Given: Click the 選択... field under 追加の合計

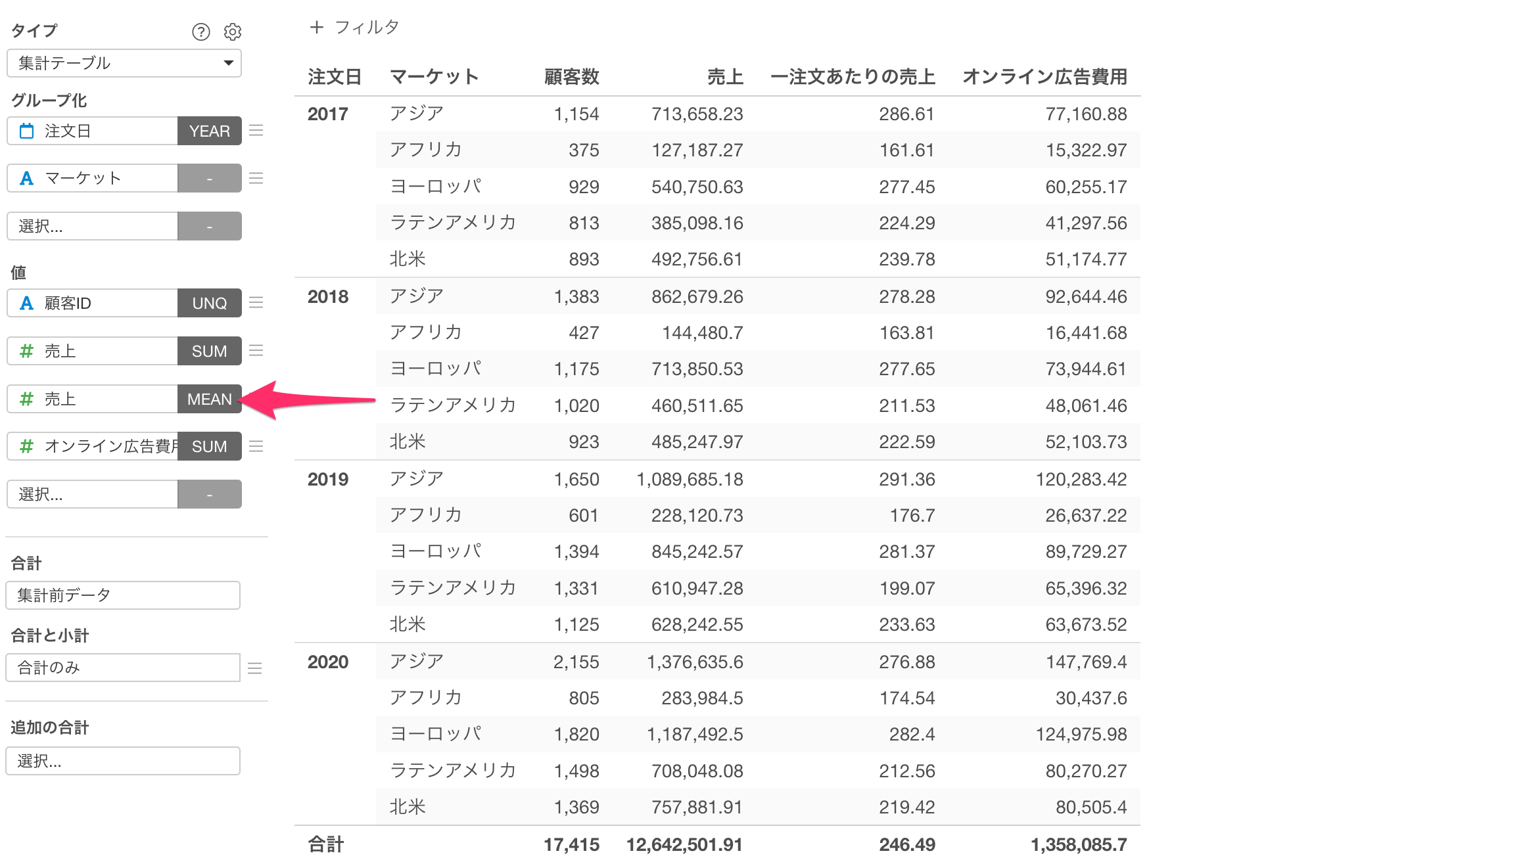Looking at the screenshot, I should coord(123,761).
